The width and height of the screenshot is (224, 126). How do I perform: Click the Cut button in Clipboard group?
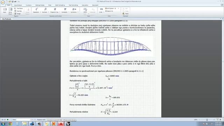coord(125,8)
